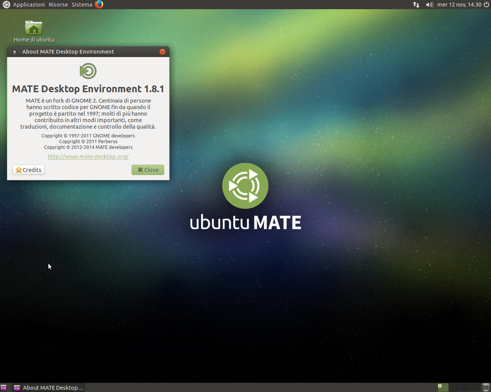Click the Show Desktop button in bottom panel

click(x=3, y=387)
